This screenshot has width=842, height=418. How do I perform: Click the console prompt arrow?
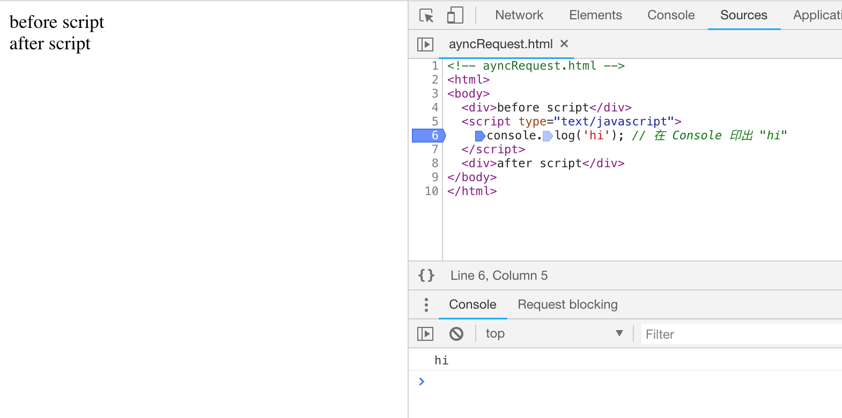coord(422,382)
